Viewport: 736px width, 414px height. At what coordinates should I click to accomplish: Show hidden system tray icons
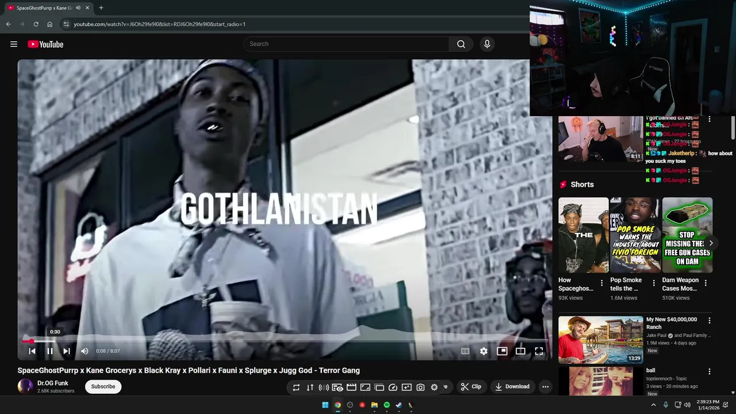(653, 405)
